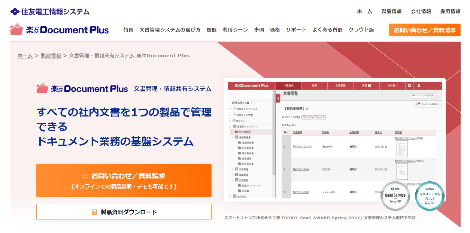
Task: Click the BOXIL カスタマイズ性 No.1 badge
Action: (430, 196)
